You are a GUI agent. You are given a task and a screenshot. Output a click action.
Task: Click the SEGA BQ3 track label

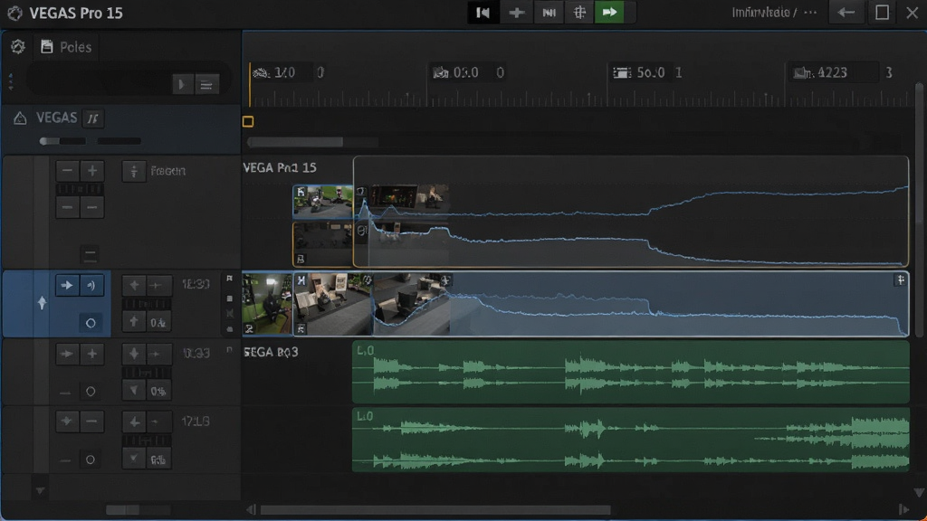tap(271, 352)
